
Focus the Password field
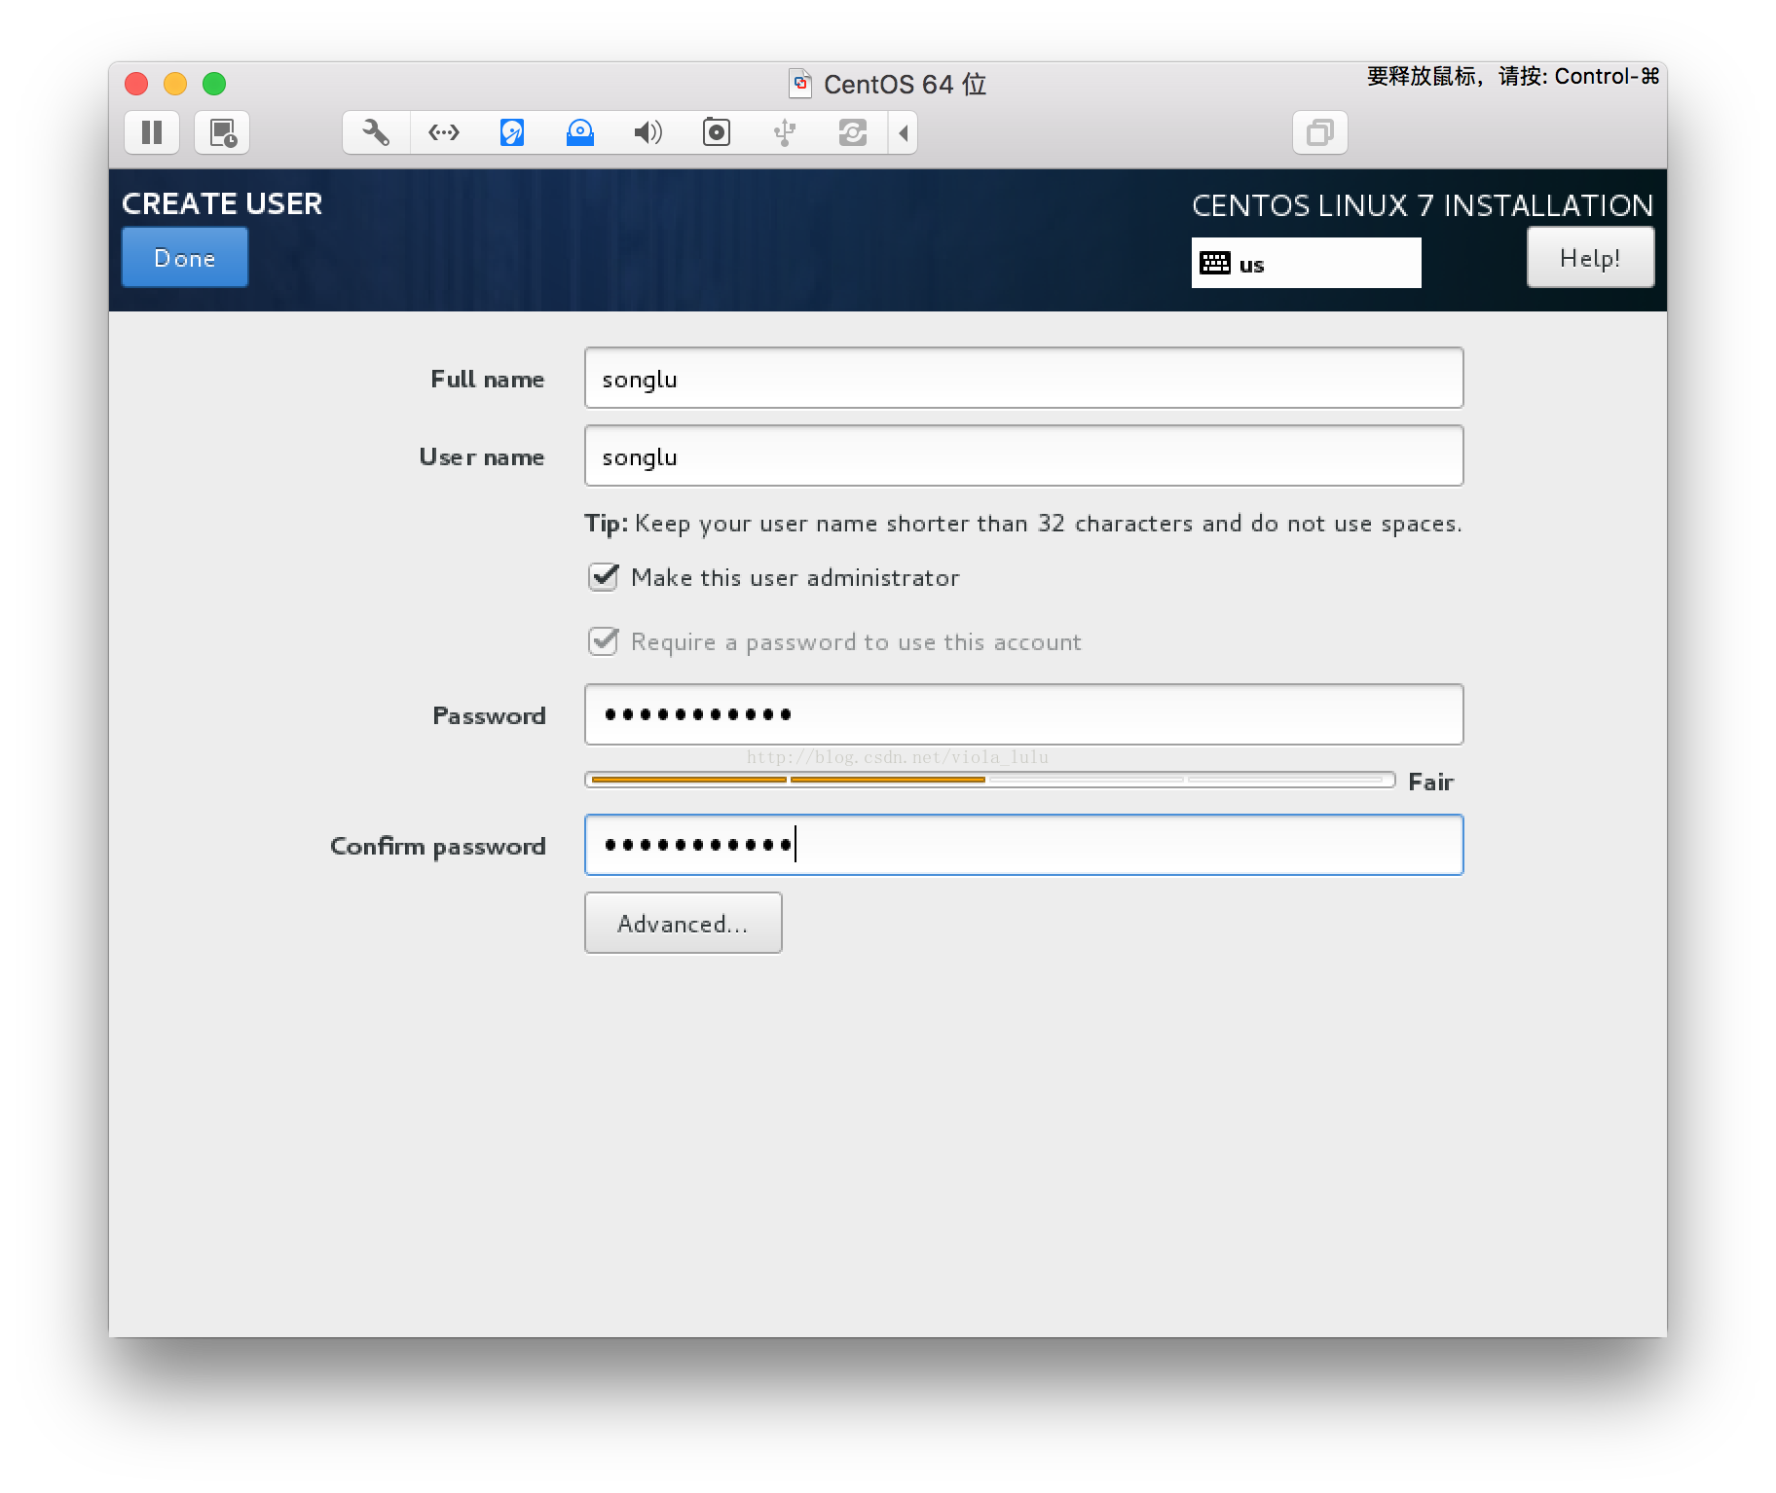[x=1024, y=714]
